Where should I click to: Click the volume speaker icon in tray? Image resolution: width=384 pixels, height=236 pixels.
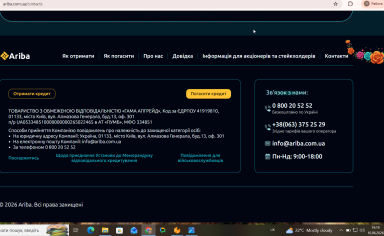[362, 230]
